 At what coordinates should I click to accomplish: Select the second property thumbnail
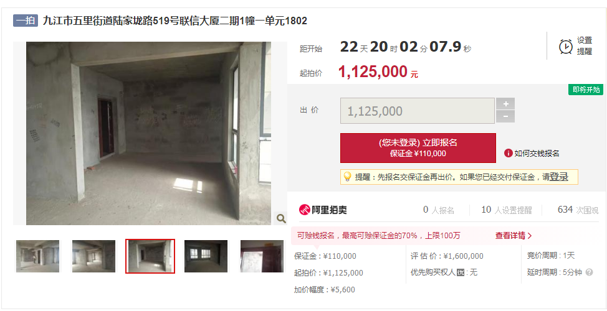coord(93,256)
